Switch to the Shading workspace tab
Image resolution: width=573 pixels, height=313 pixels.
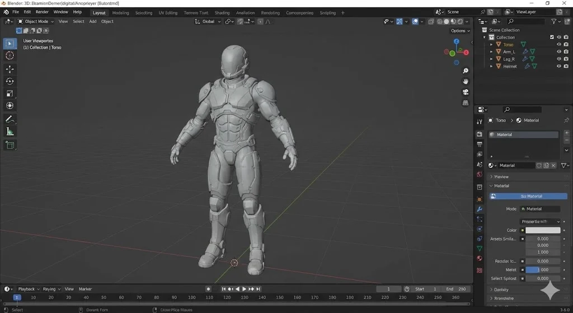[222, 13]
